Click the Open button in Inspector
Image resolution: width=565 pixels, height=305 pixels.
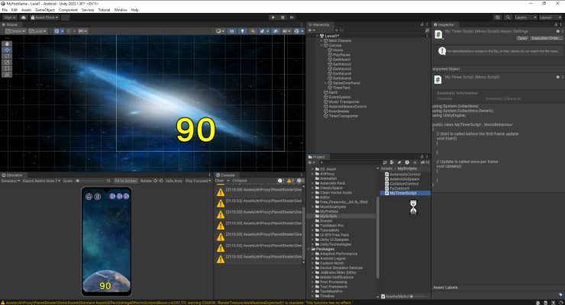point(522,37)
